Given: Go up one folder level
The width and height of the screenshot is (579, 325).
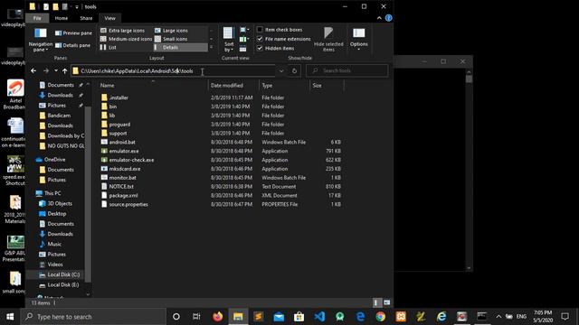Looking at the screenshot, I should click(x=64, y=70).
